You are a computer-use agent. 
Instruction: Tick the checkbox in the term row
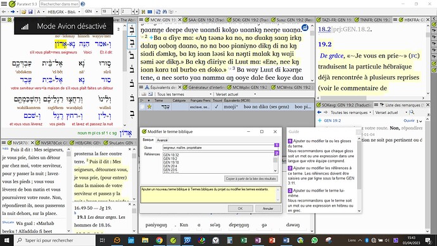point(142,107)
